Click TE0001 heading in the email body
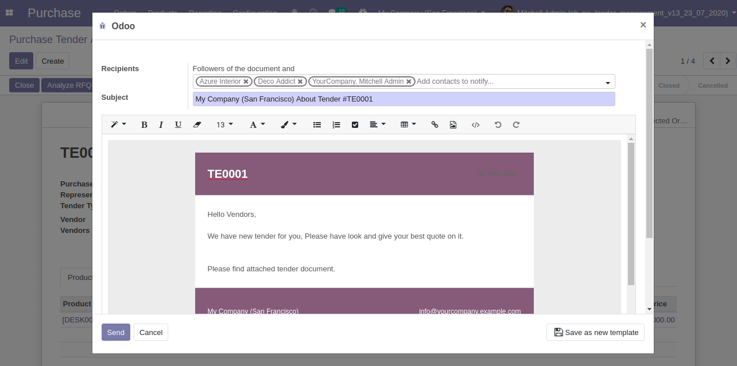Viewport: 737px width, 366px height. tap(227, 174)
